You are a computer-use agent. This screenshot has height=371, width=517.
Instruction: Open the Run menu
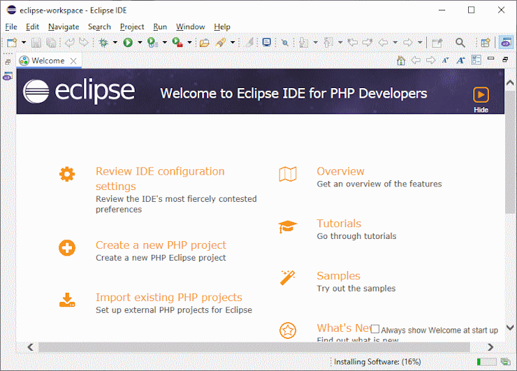(160, 27)
